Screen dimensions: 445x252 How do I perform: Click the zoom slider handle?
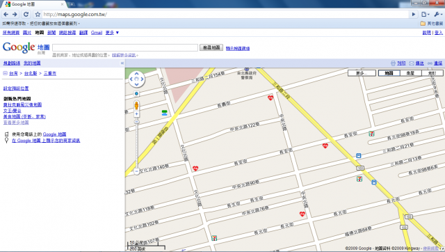(x=136, y=122)
